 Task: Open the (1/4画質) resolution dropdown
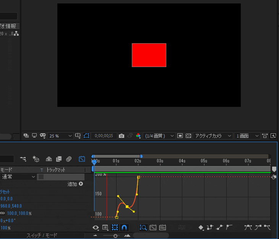159,136
